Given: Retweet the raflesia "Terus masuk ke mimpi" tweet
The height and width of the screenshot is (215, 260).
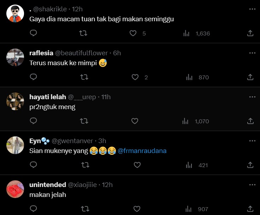Looking at the screenshot, I should pos(84,77).
